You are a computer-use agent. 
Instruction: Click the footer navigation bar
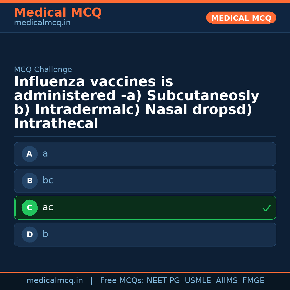pos(145,280)
